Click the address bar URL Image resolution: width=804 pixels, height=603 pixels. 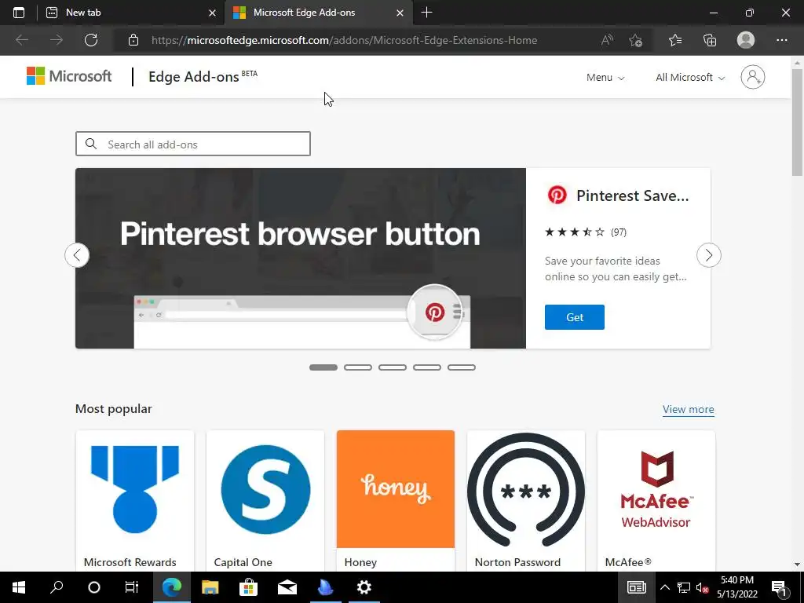tap(344, 40)
